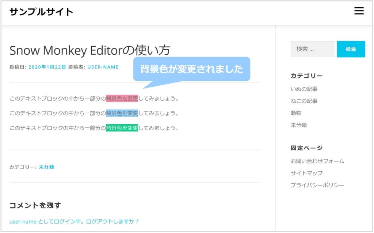Open the サイトマップ page link
This screenshot has width=374, height=233.
(306, 173)
